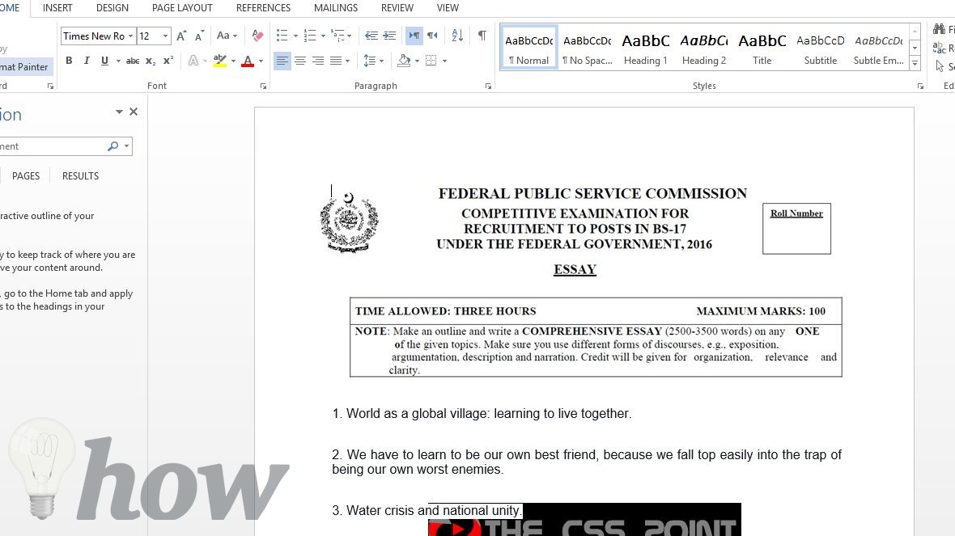Screen dimensions: 955x536
Task: Click the Borders icon
Action: (431, 61)
